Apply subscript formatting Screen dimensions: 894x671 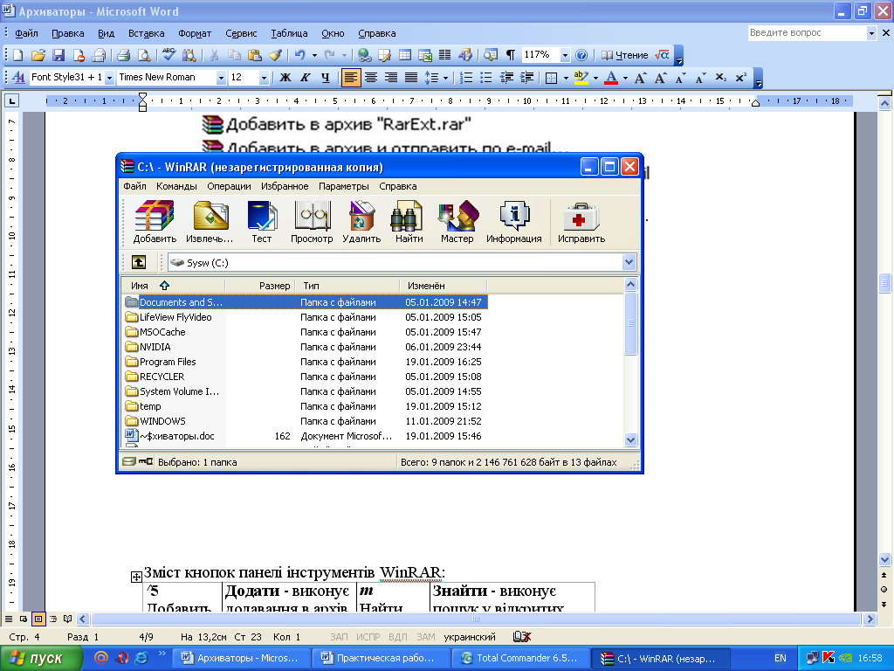click(x=720, y=78)
